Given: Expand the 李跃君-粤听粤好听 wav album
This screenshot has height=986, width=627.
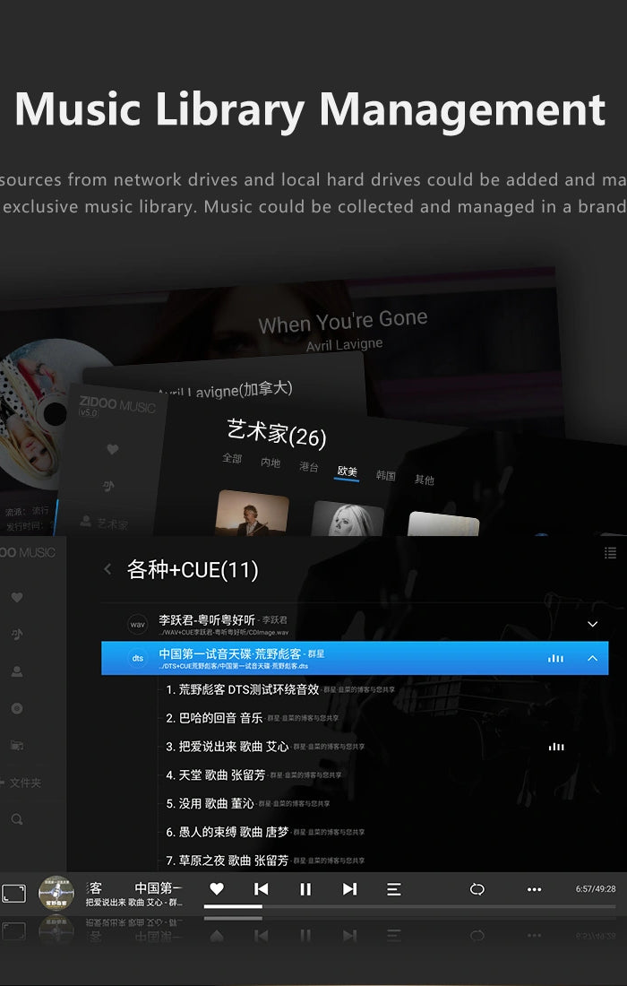Looking at the screenshot, I should 591,624.
